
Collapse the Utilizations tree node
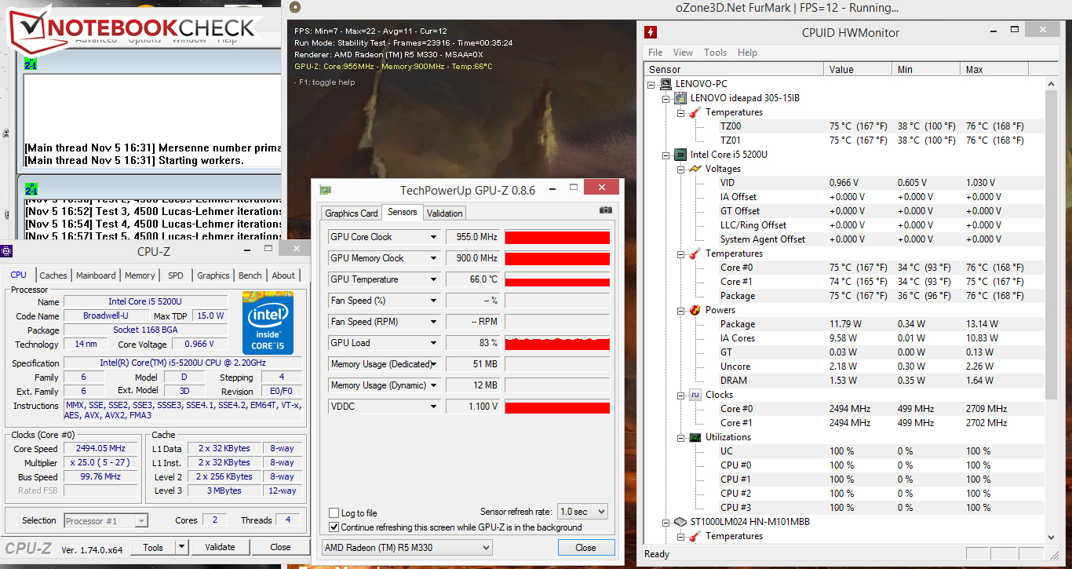coord(680,437)
